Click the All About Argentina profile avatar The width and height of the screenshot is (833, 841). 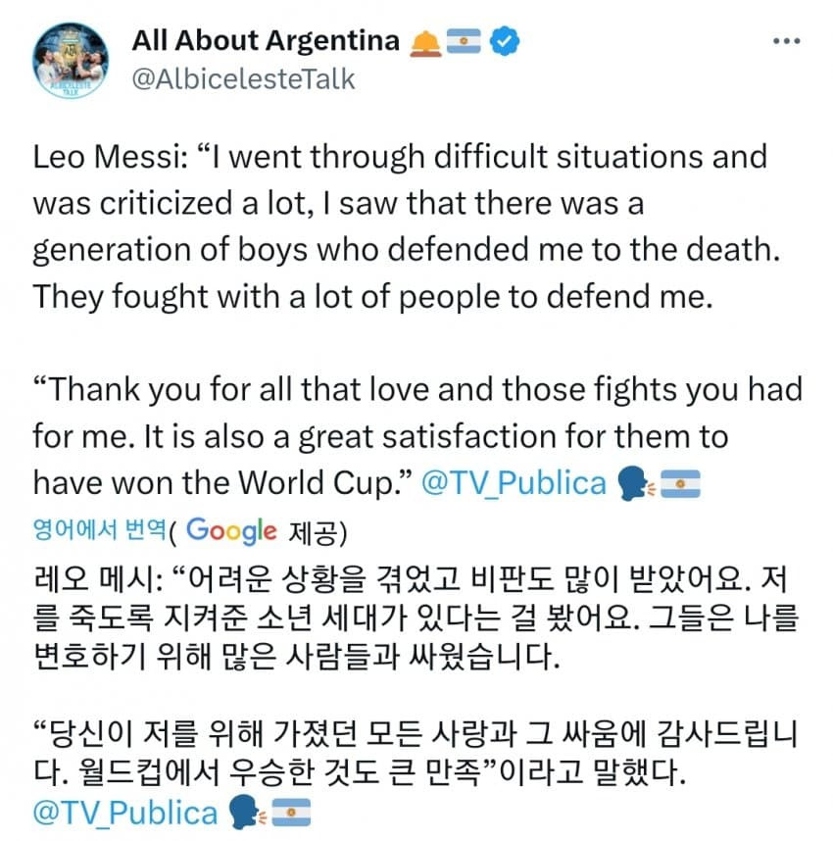[71, 60]
